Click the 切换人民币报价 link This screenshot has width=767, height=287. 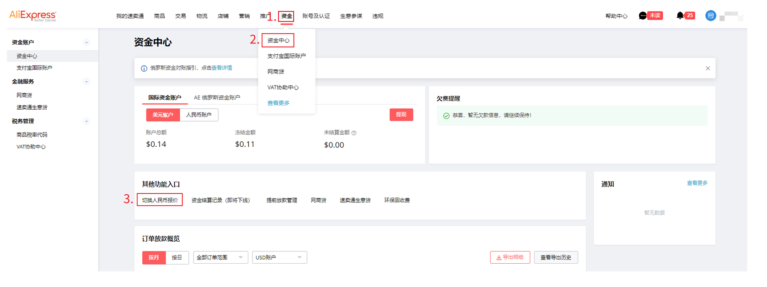[x=160, y=200]
